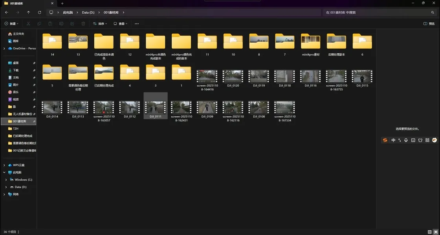The width and height of the screenshot is (440, 235).
Task: Open the IME toolbox grid icon
Action: [x=427, y=140]
